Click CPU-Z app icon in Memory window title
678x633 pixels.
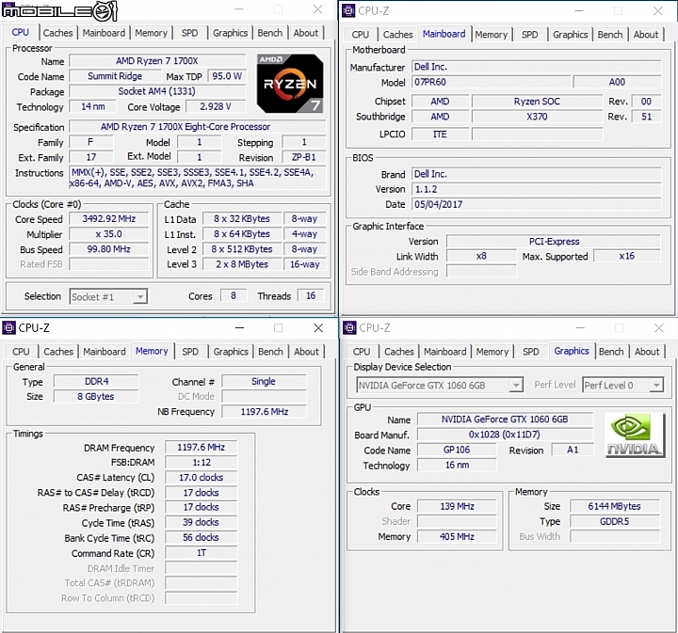pos(8,327)
